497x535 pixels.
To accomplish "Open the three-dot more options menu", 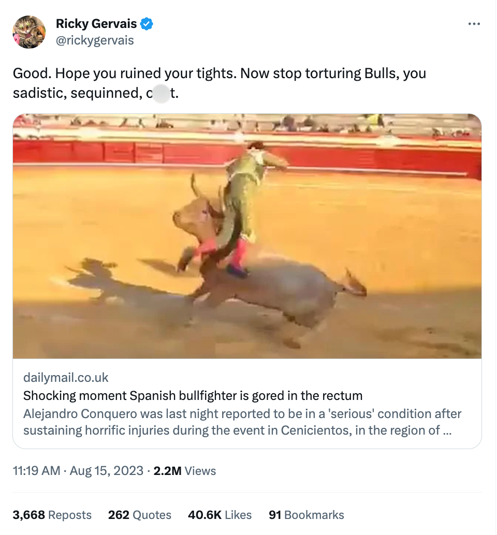I will coord(474,24).
